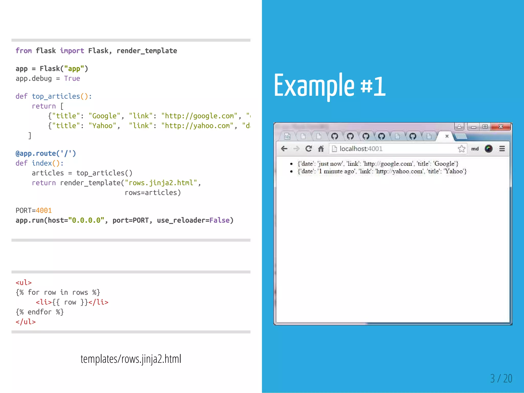Switch to the page tab left of the first GitHub tab

click(319, 136)
